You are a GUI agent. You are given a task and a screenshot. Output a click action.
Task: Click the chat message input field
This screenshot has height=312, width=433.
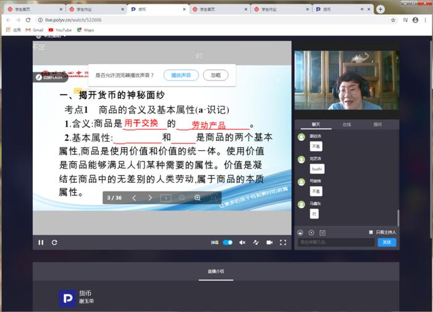coord(336,242)
